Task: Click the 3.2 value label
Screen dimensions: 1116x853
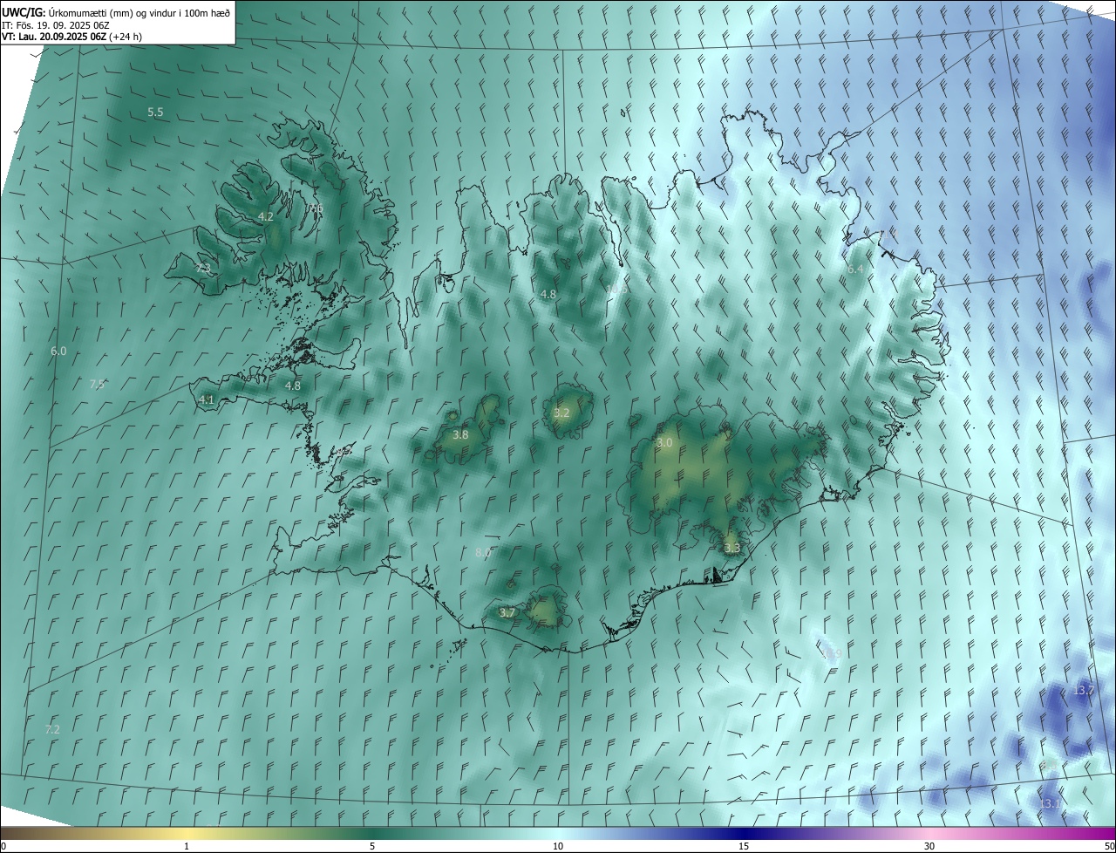Action: (561, 413)
